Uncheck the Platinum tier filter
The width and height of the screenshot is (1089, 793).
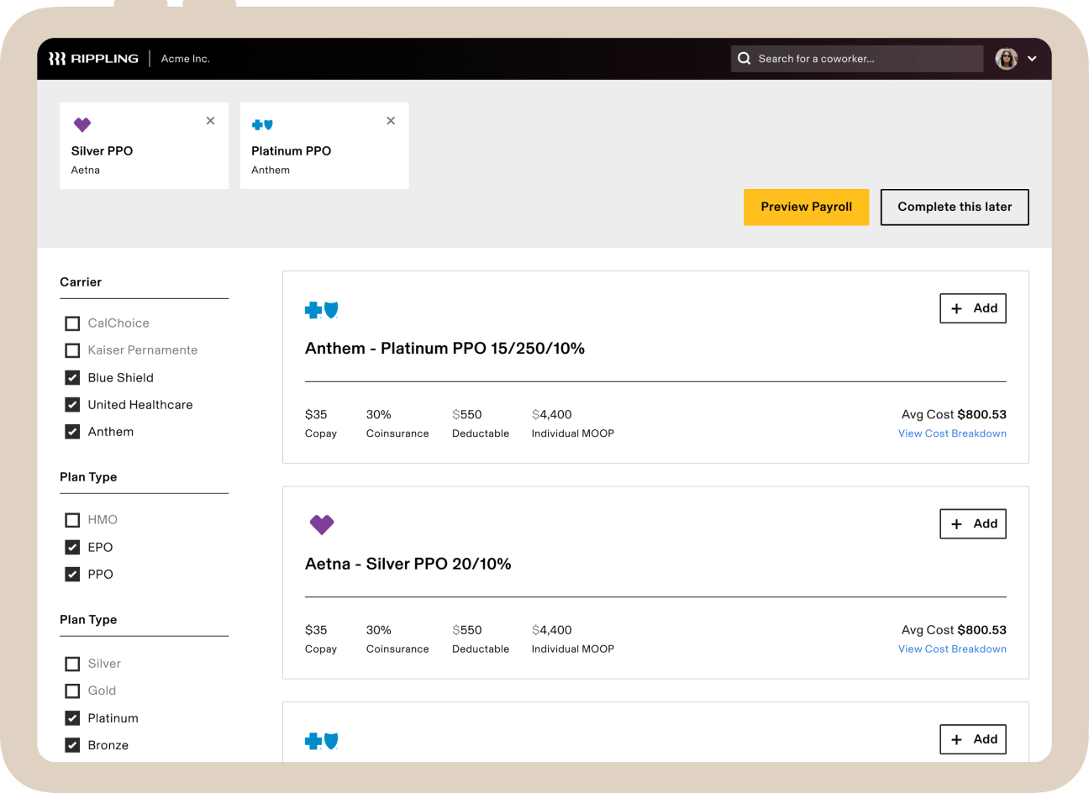72,718
